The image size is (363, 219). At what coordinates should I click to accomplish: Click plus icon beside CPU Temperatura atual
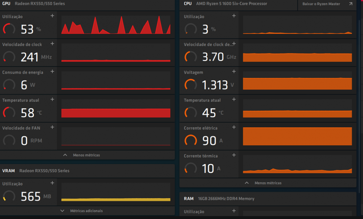click(234, 99)
